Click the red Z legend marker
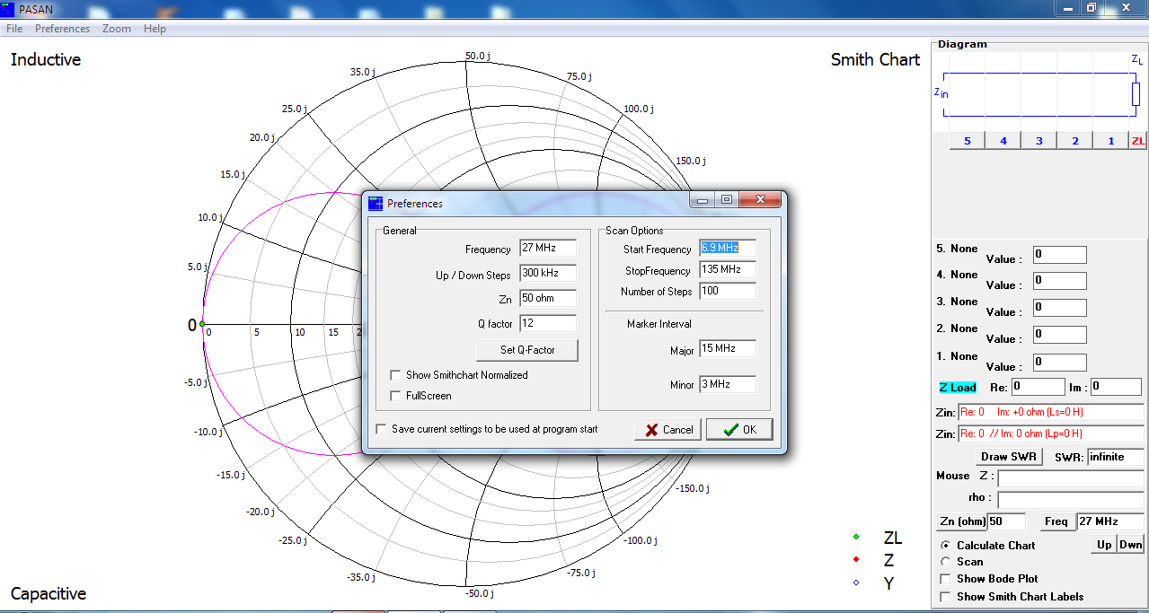Screen dimensions: 1149x613 (x=856, y=560)
